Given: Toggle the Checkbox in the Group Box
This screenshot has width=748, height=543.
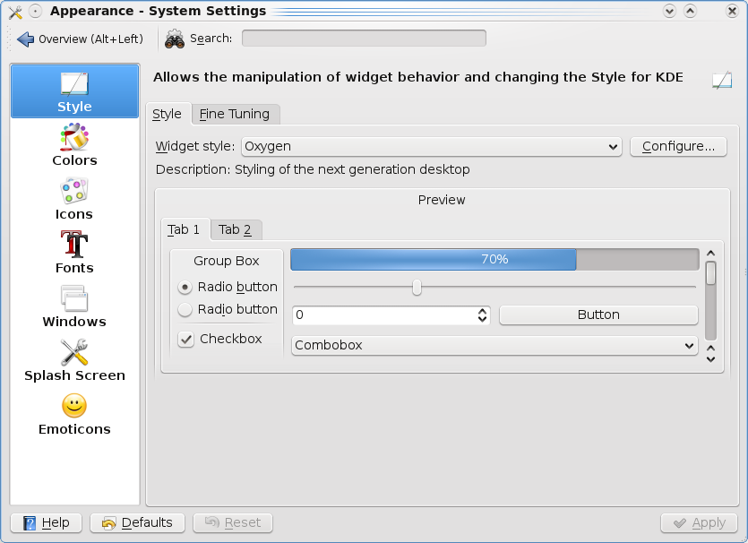Looking at the screenshot, I should pos(186,340).
